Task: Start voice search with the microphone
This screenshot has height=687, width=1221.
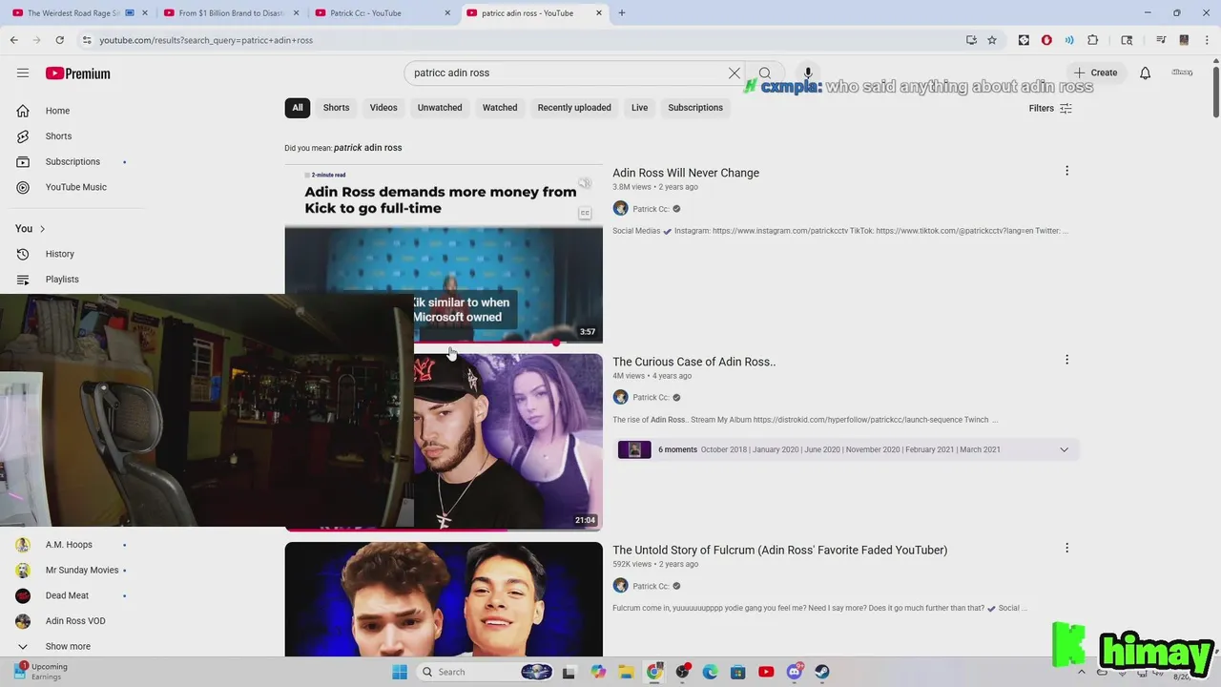Action: pyautogui.click(x=807, y=73)
